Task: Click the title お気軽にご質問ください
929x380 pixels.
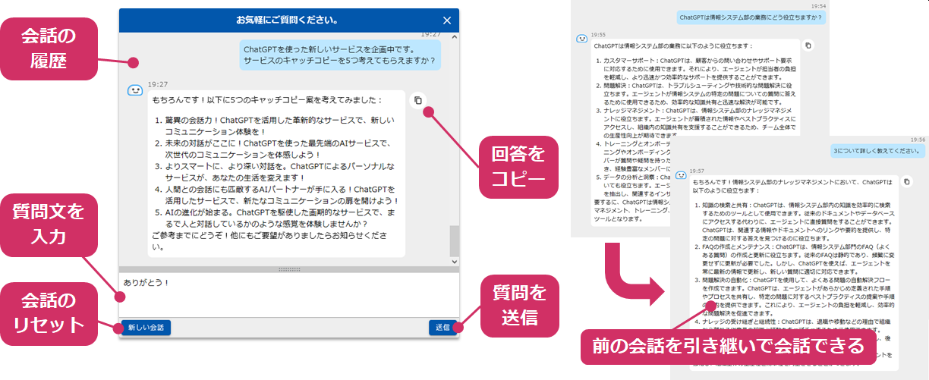Action: [x=288, y=20]
